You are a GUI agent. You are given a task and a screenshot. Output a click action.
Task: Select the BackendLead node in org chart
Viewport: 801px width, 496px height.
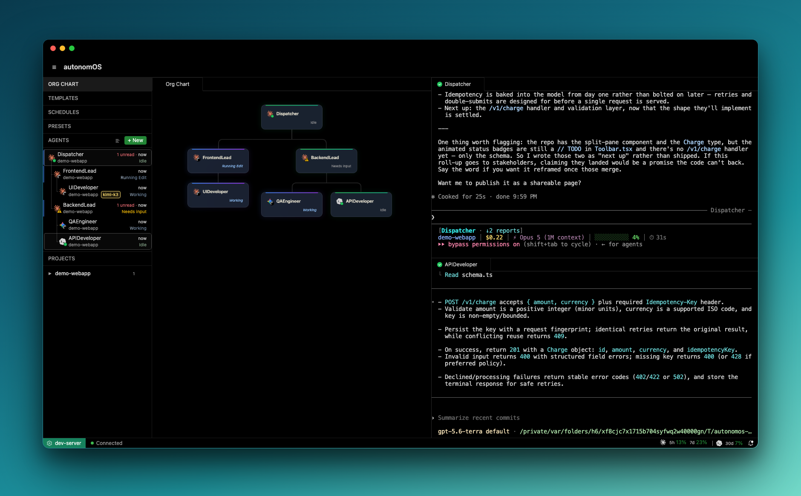pyautogui.click(x=326, y=161)
